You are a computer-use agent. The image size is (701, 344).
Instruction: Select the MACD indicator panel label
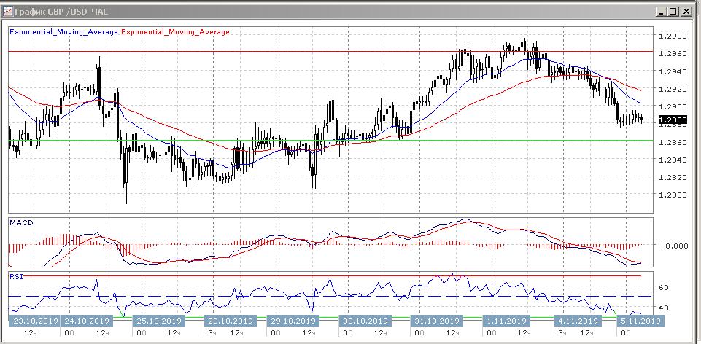(x=20, y=222)
